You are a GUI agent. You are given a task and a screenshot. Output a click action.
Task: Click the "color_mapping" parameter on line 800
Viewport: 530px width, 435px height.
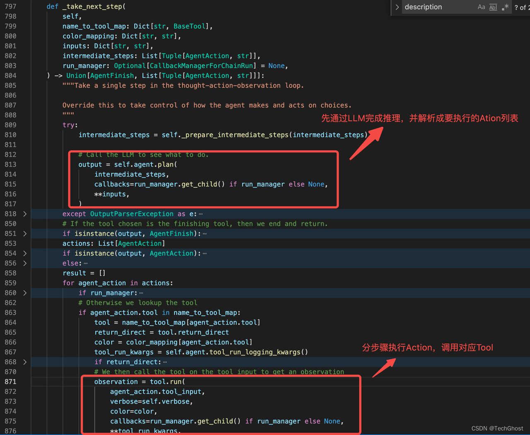[88, 36]
